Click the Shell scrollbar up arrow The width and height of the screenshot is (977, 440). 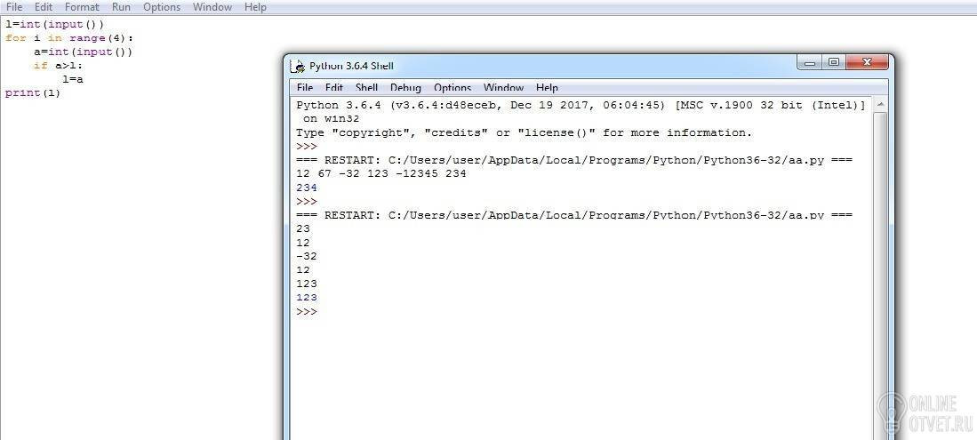coord(880,105)
